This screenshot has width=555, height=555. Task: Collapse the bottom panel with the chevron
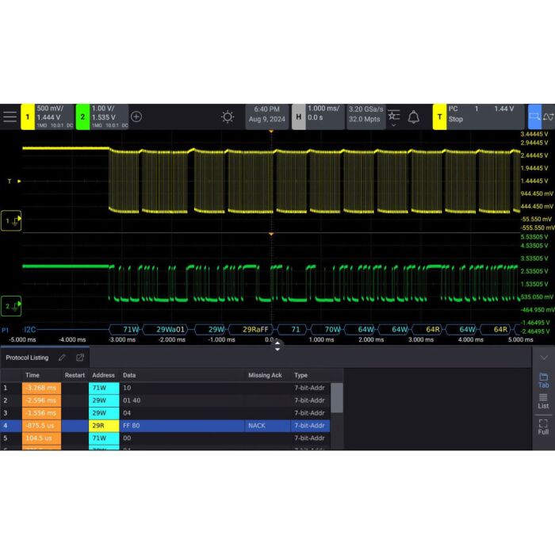(544, 358)
